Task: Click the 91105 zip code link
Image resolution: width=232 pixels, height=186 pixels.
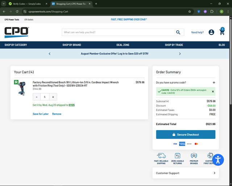Action: point(72,105)
